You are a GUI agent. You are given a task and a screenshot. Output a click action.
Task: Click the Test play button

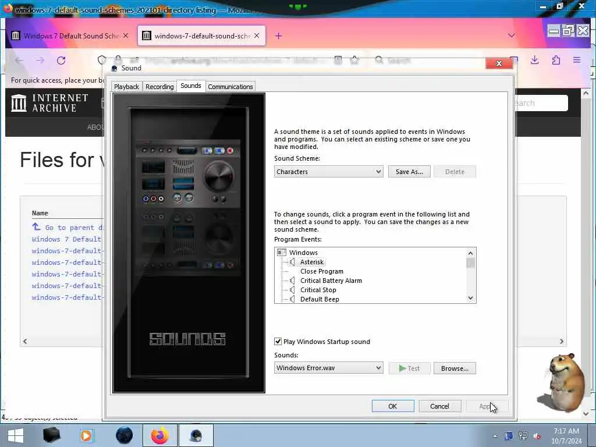[x=409, y=368]
